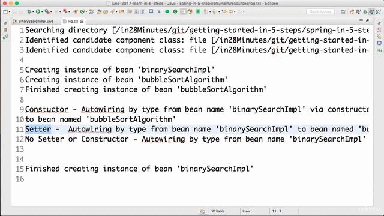The height and width of the screenshot is (216, 384).
Task: Click the Back navigation arrow
Action: point(230,11)
